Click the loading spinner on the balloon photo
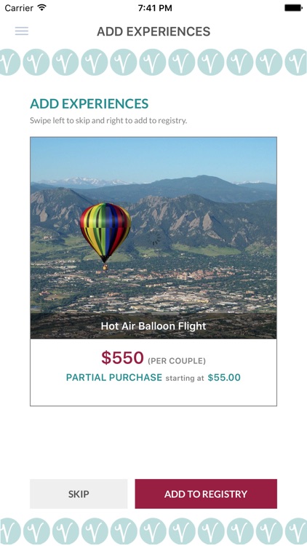The height and width of the screenshot is (546, 307). click(x=153, y=239)
